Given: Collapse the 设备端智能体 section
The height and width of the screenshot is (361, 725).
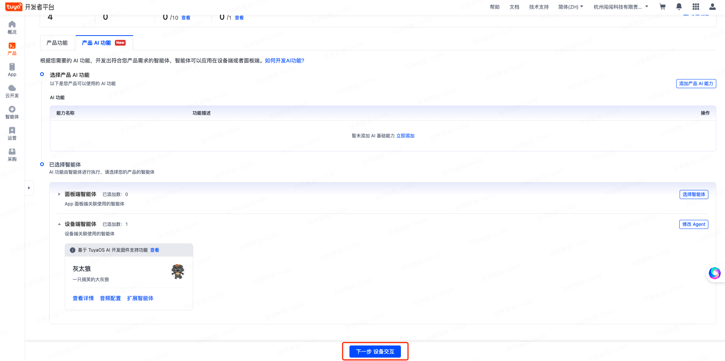Looking at the screenshot, I should 59,224.
